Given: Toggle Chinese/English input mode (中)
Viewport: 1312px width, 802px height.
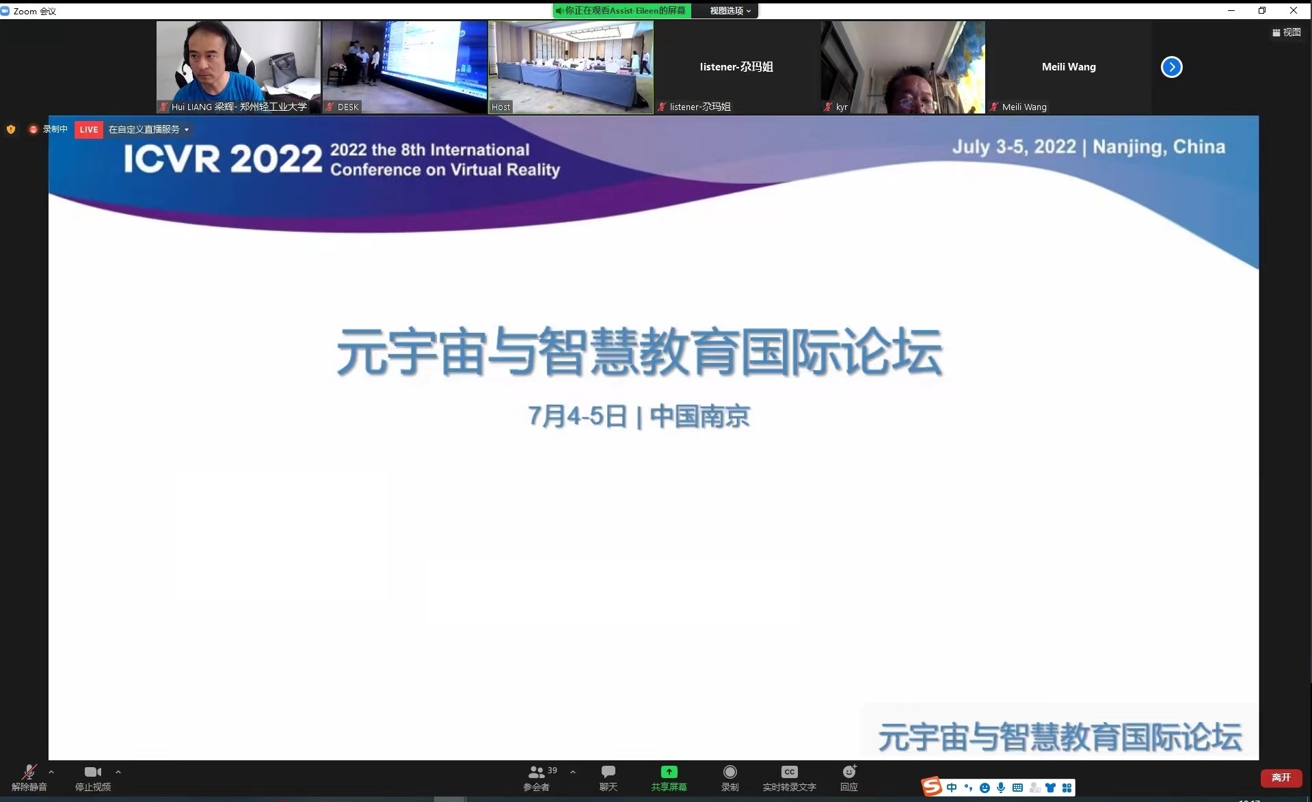Looking at the screenshot, I should [952, 788].
